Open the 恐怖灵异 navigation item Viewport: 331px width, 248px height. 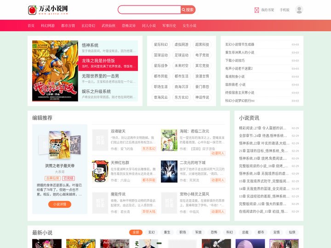(129, 26)
